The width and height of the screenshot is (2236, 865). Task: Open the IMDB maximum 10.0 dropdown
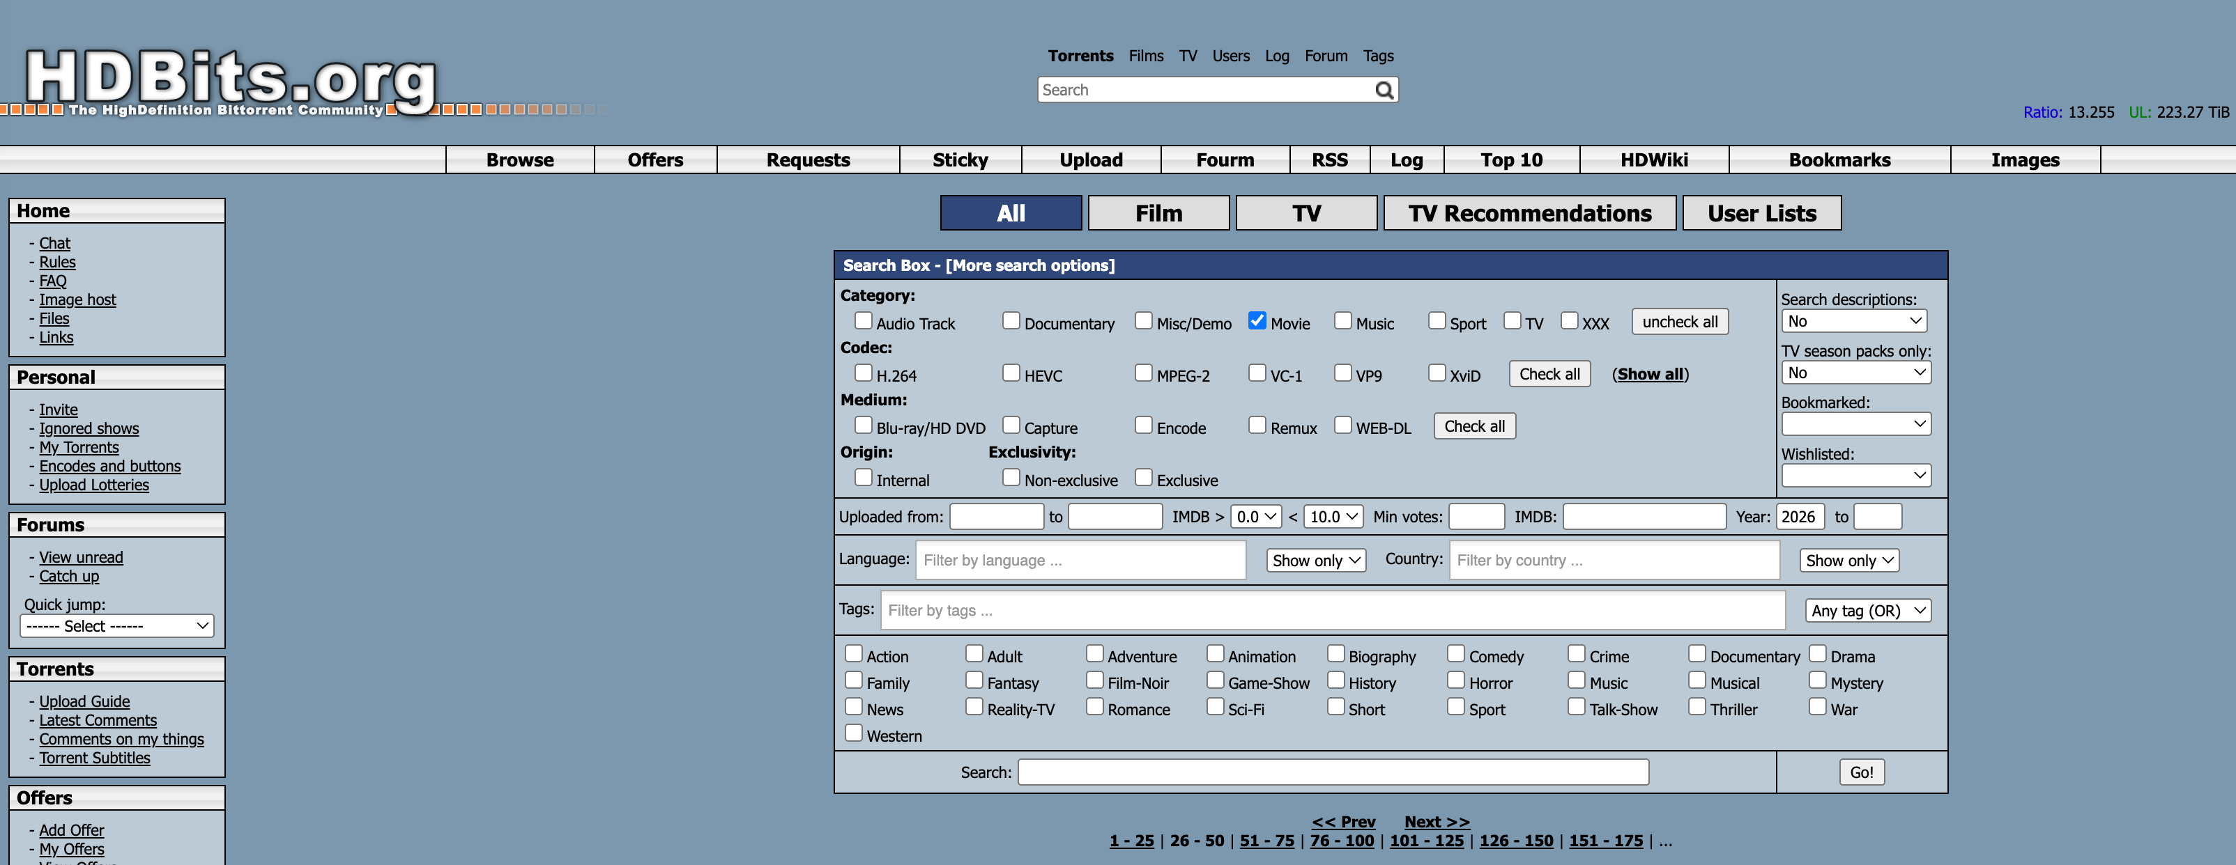click(1333, 517)
